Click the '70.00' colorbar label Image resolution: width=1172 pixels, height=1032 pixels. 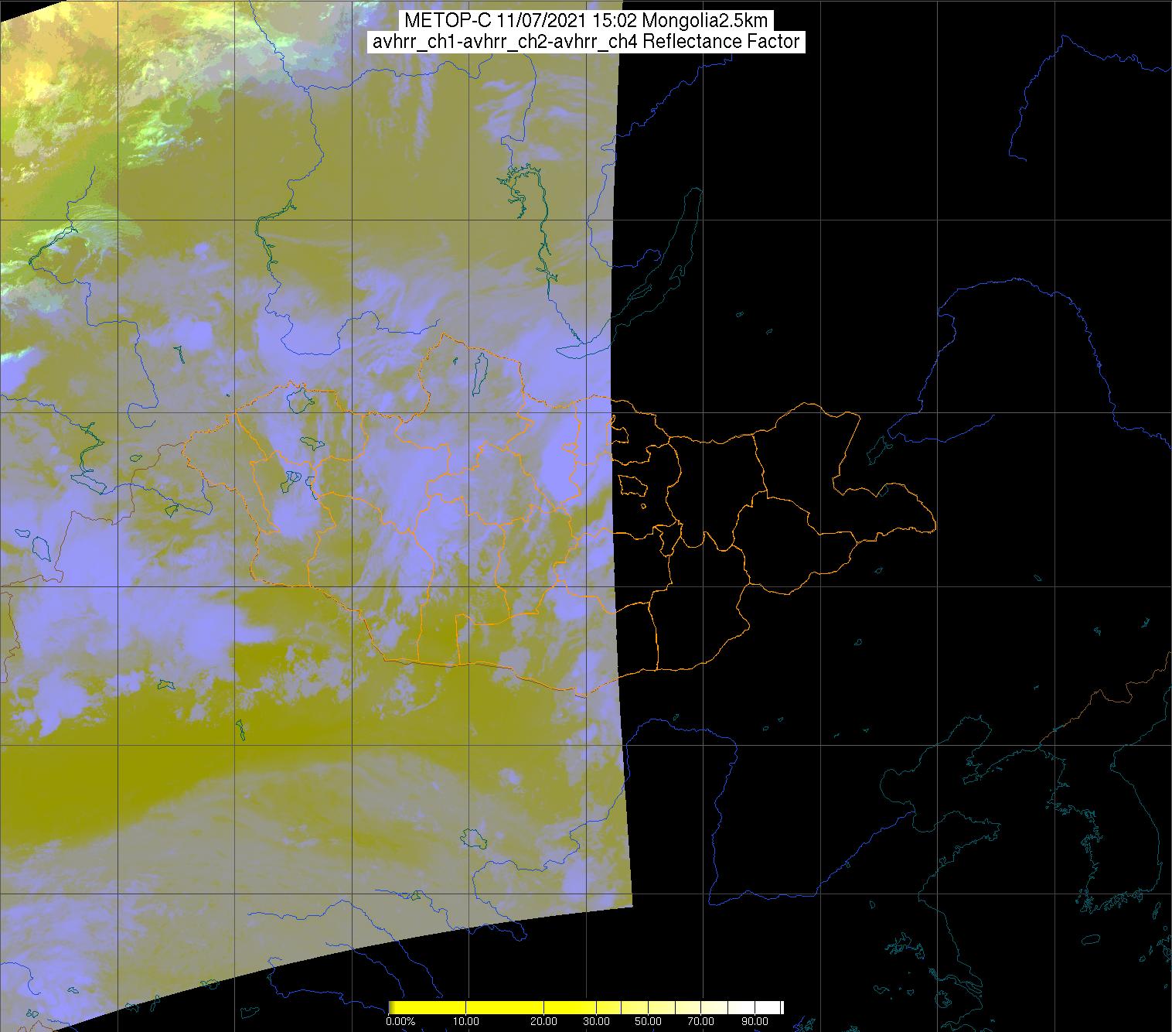click(700, 1021)
